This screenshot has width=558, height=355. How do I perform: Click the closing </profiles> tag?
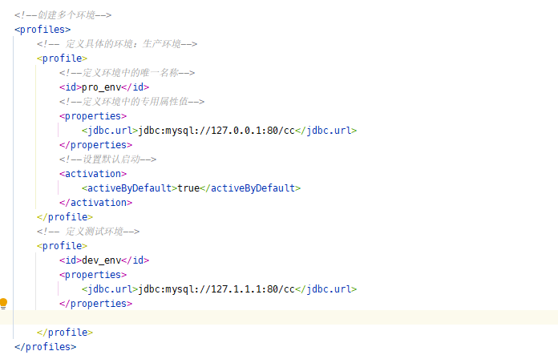pos(46,347)
